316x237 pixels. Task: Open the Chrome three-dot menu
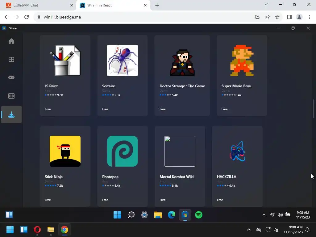(x=309, y=17)
